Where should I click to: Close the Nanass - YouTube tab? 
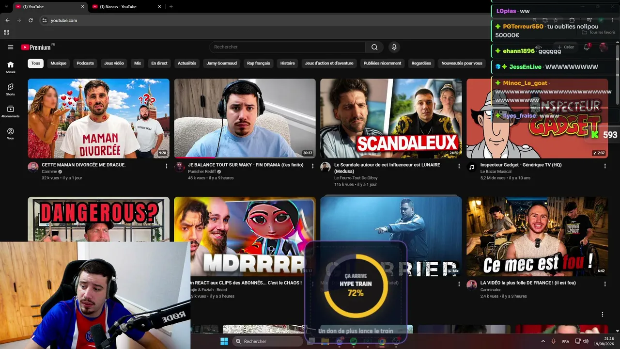[159, 7]
